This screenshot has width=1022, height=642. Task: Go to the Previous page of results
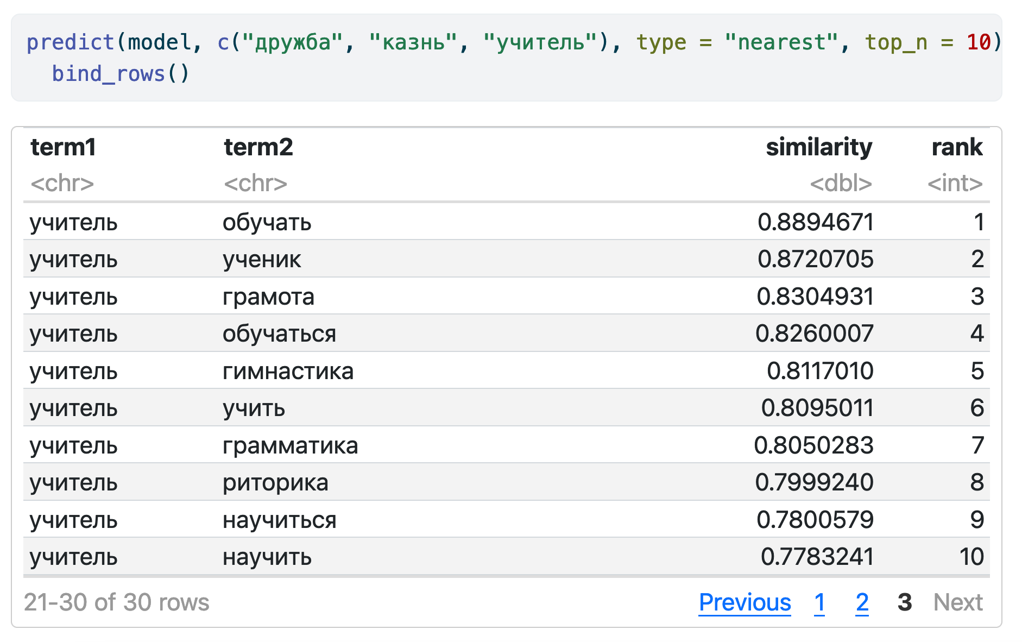pos(744,602)
